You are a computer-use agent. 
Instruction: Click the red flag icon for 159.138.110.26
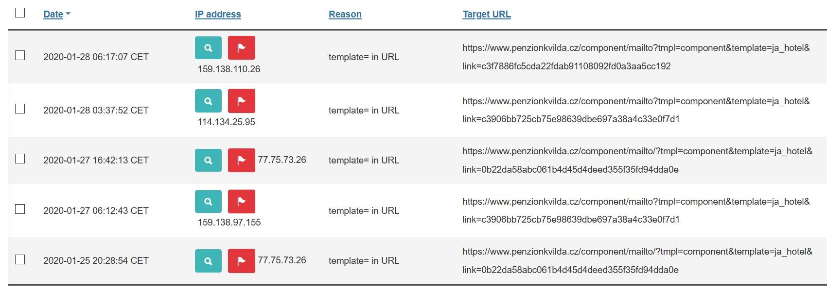tap(241, 48)
